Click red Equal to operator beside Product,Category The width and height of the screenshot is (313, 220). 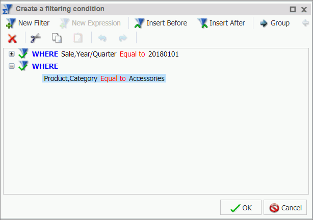pyautogui.click(x=113, y=78)
